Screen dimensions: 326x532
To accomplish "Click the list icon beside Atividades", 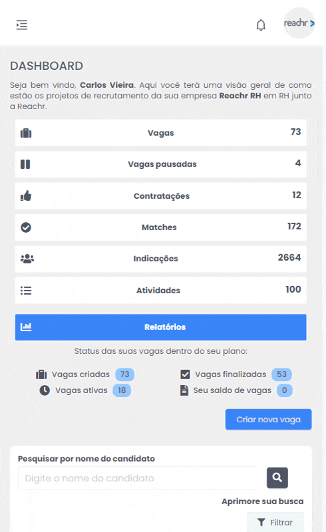I will (x=26, y=291).
